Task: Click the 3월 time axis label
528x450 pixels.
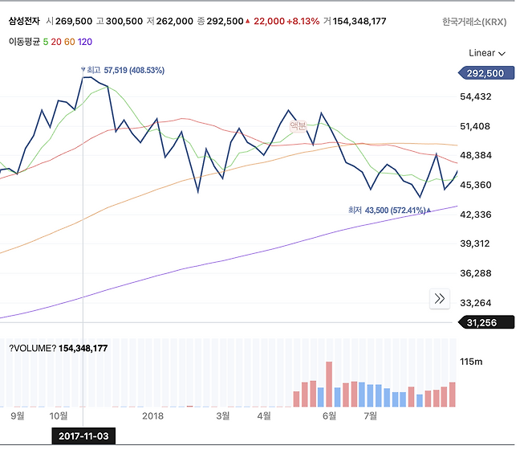Action: (x=223, y=416)
